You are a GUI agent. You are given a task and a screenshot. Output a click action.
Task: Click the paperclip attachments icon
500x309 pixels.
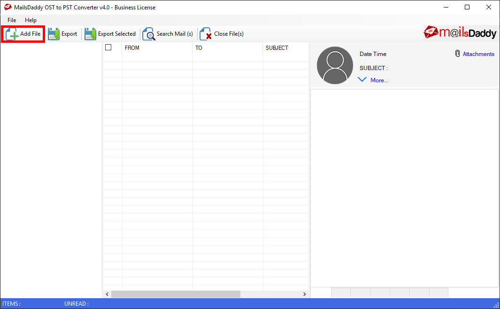pos(457,54)
